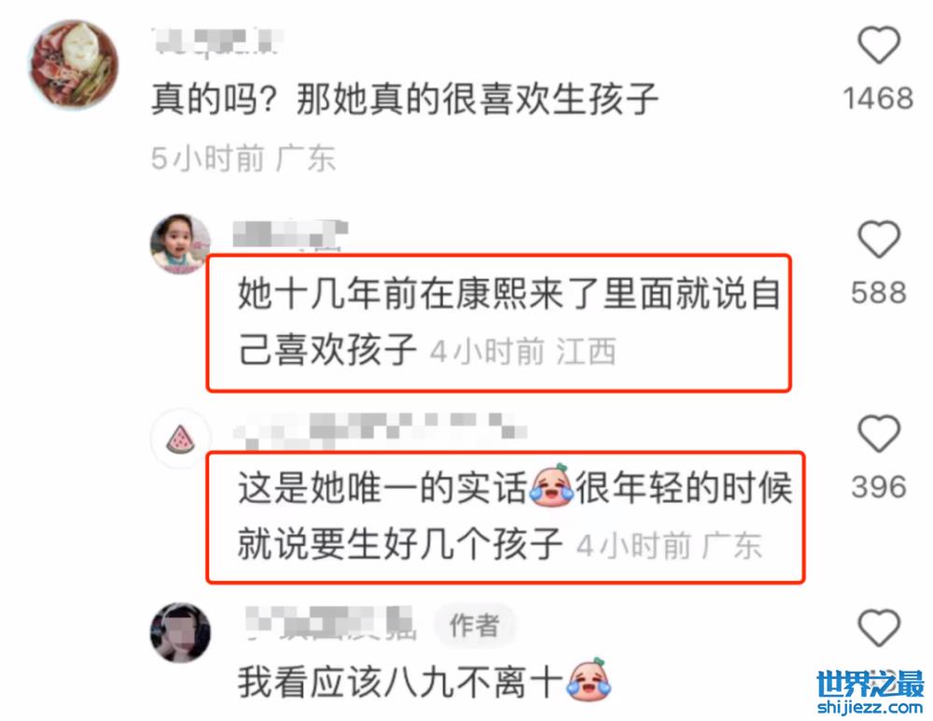Tap the username beside the watermelon avatar
Screen dimensions: 933x721
point(380,429)
